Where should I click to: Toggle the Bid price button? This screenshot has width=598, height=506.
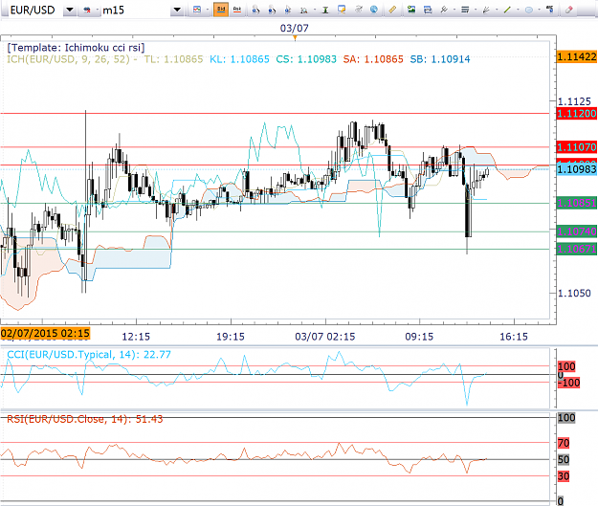tap(221, 10)
